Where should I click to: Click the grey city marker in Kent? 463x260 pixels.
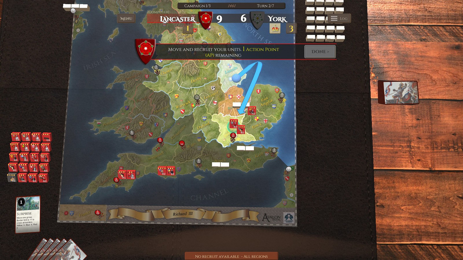(x=274, y=151)
